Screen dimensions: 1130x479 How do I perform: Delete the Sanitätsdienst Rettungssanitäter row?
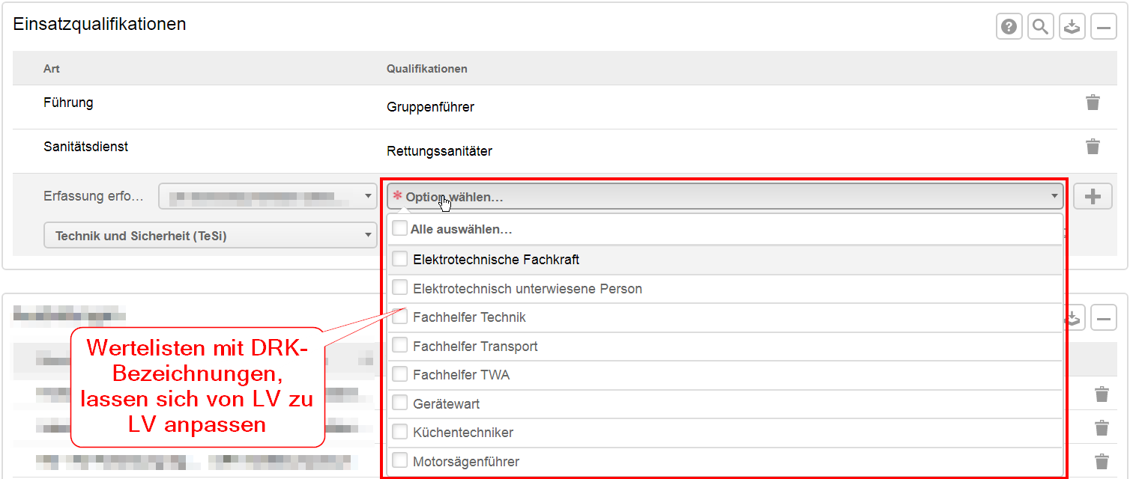[x=1093, y=146]
